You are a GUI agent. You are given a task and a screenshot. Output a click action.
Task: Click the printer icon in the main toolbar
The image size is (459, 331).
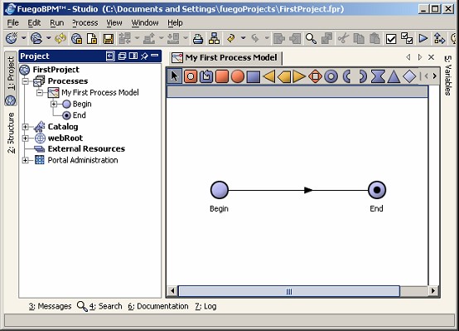point(198,38)
